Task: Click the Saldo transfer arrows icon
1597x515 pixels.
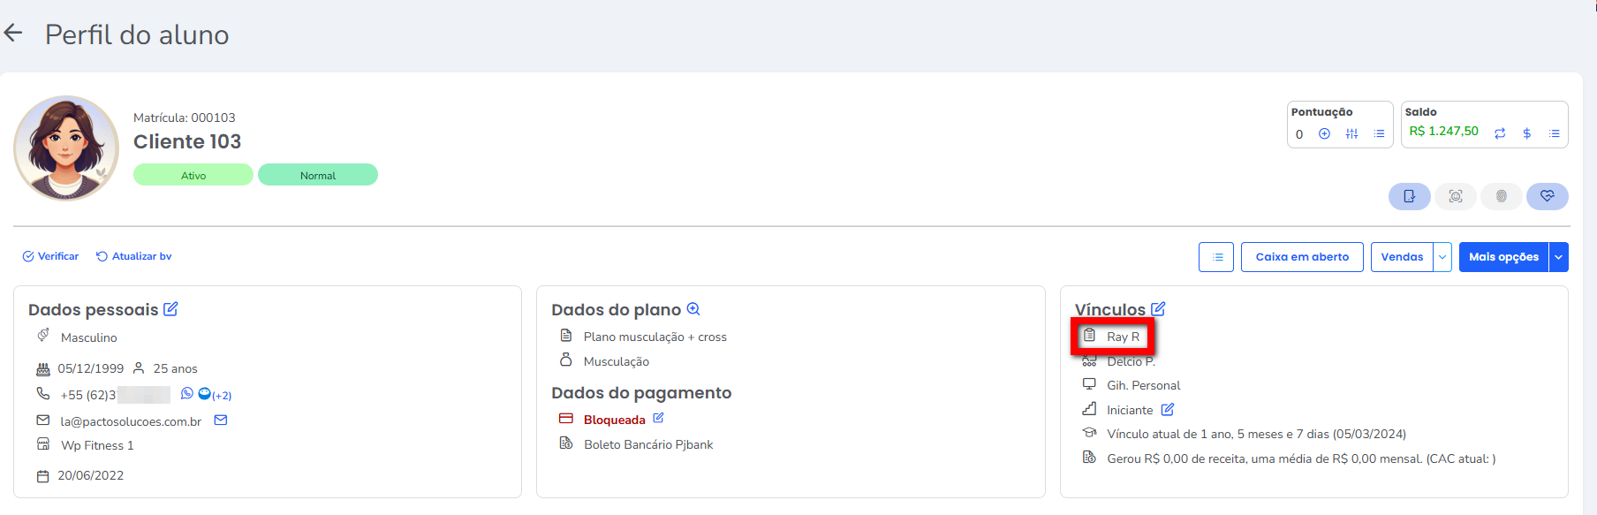Action: coord(1500,133)
